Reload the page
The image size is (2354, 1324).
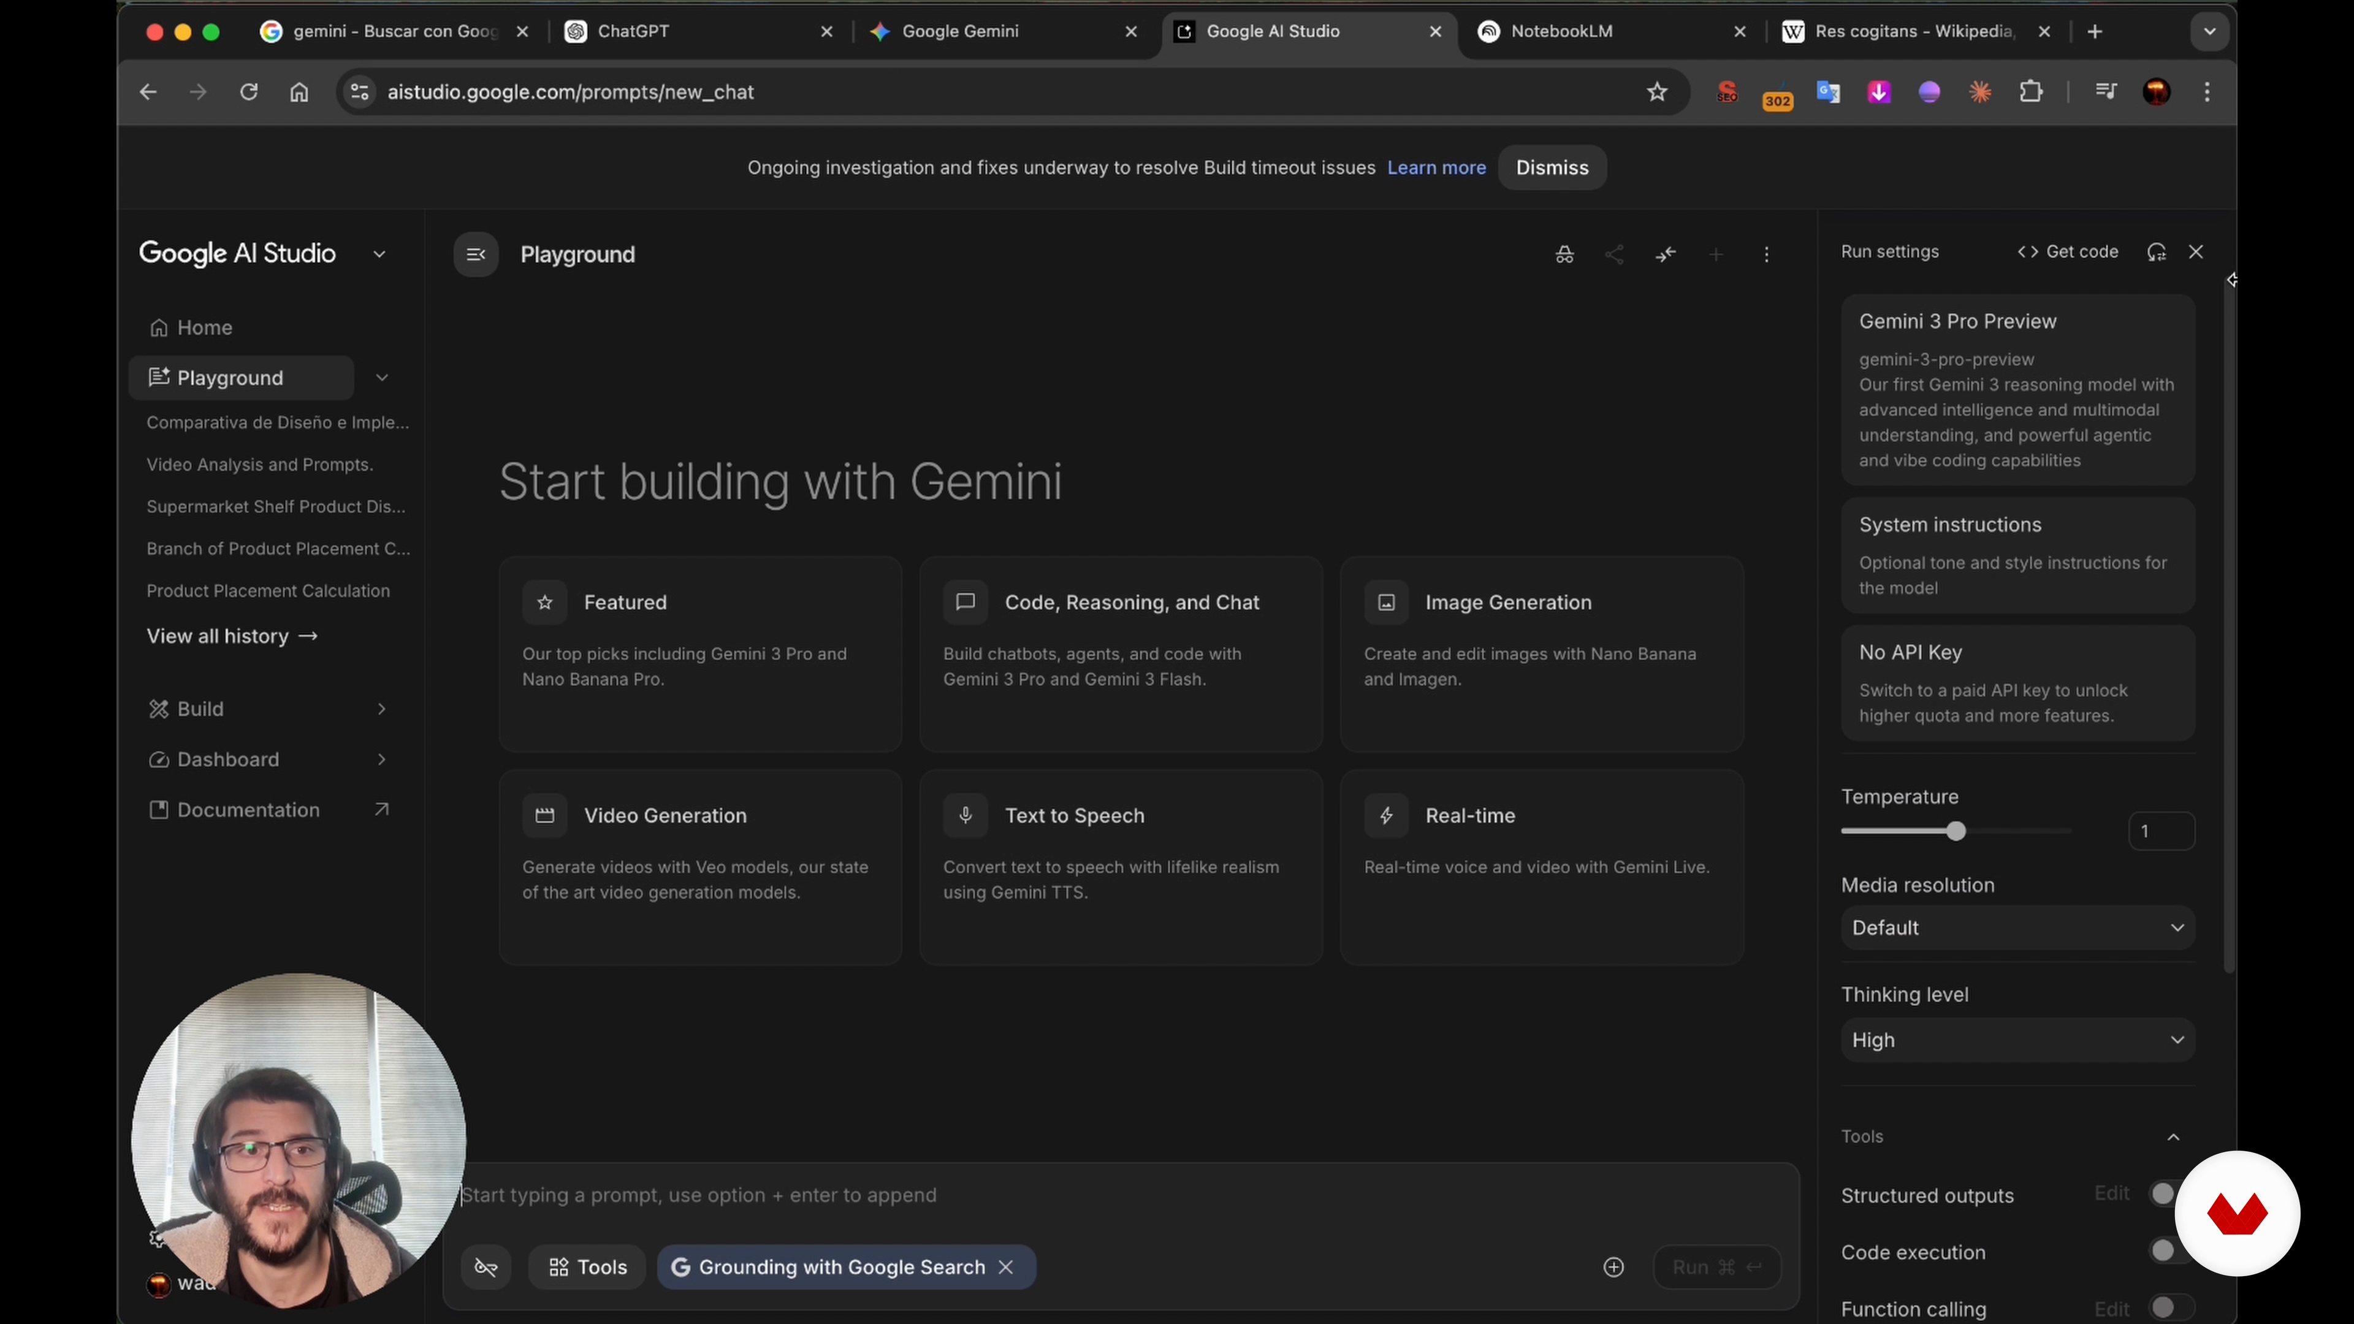pyautogui.click(x=248, y=93)
